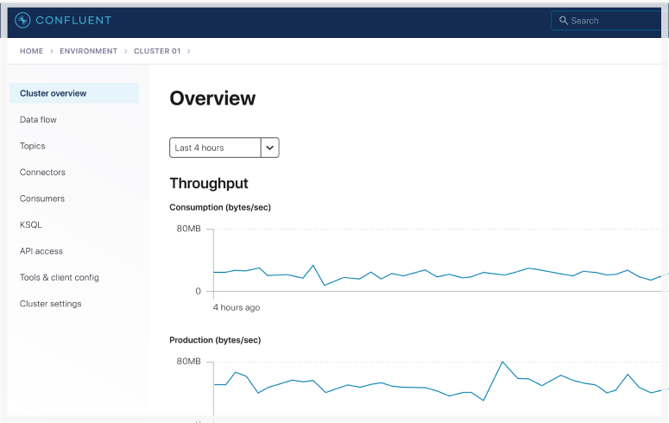Open the KSQL sidebar item

pyautogui.click(x=30, y=225)
